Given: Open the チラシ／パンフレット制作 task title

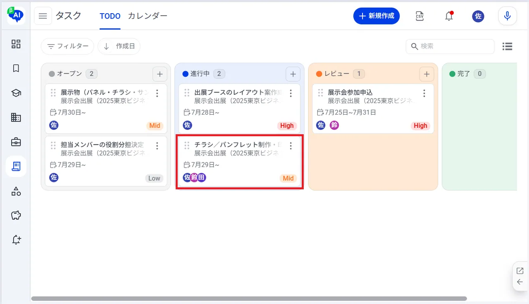Looking at the screenshot, I should [238, 145].
